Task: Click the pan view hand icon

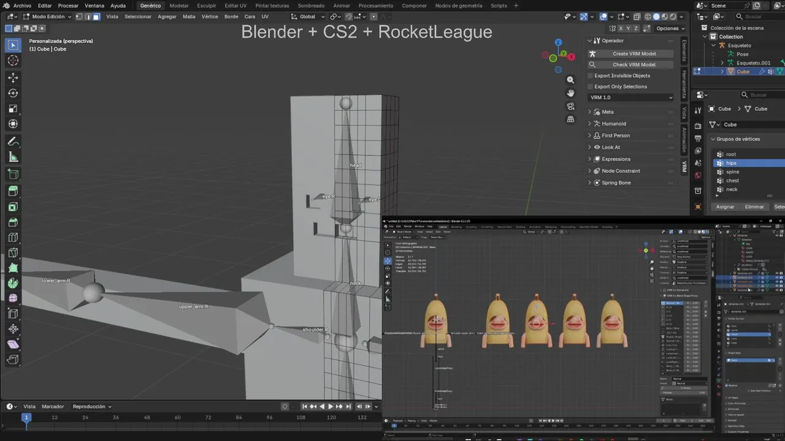Action: click(570, 93)
